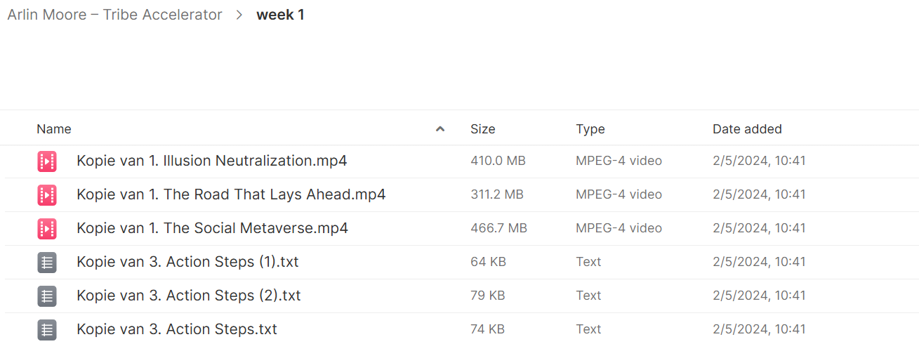The image size is (919, 344).
Task: Sort files by Type column header
Action: click(x=590, y=129)
